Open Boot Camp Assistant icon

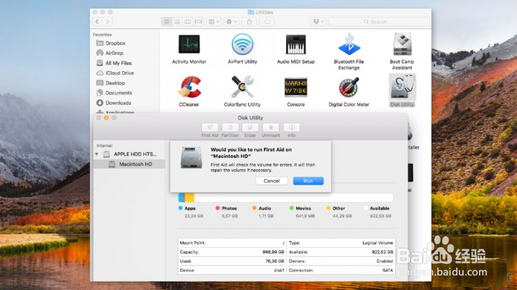pos(402,44)
